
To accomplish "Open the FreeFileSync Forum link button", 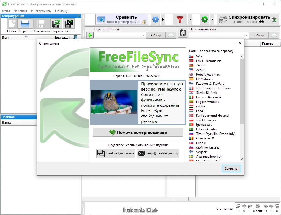I will pyautogui.click(x=116, y=153).
